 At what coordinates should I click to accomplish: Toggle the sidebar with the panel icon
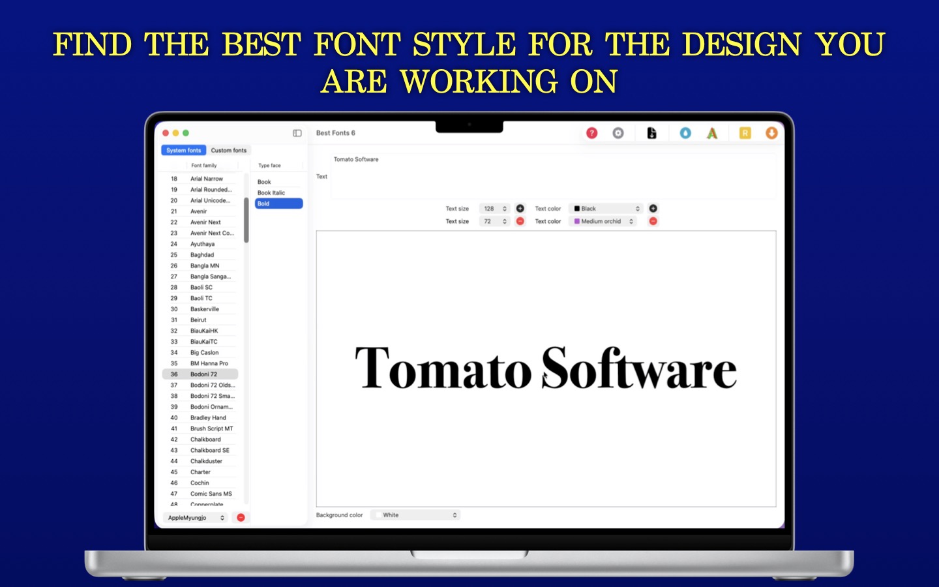(297, 133)
